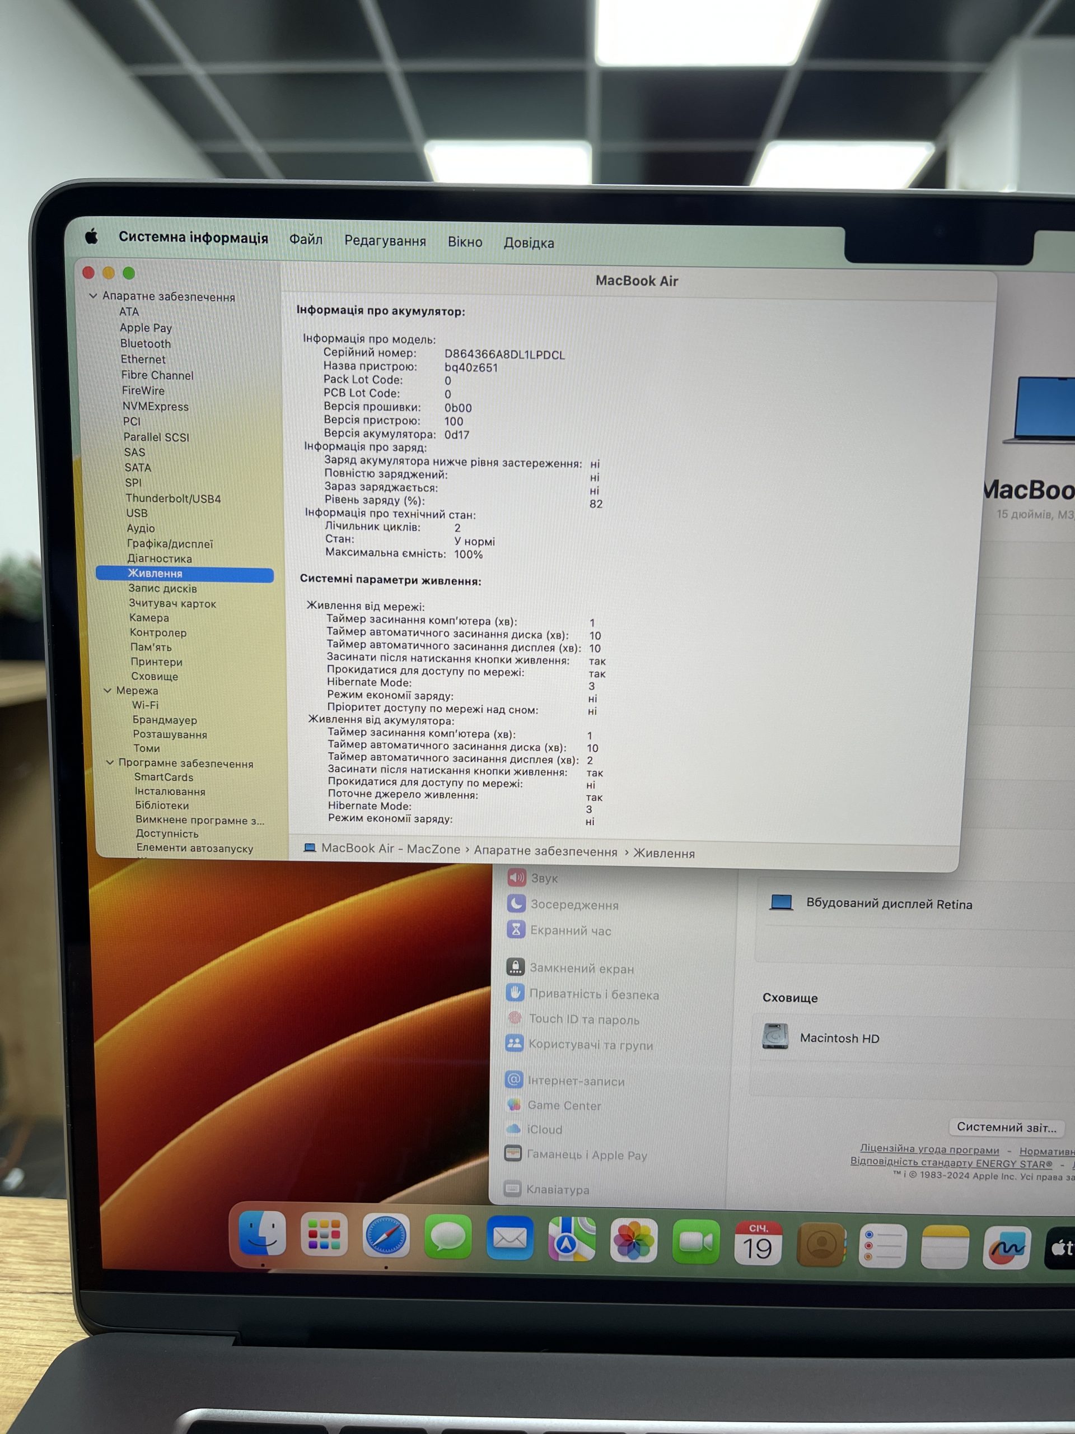Select Сховище in the hardware sidebar list
1075x1434 pixels.
tap(154, 676)
